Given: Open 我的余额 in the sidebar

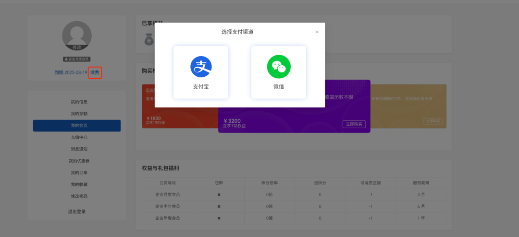Looking at the screenshot, I should pyautogui.click(x=79, y=114).
